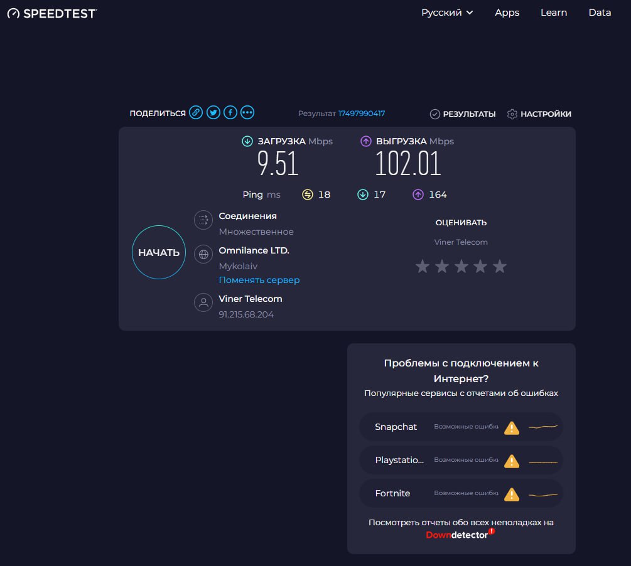Open more sharing options ellipsis icon

pyautogui.click(x=247, y=113)
